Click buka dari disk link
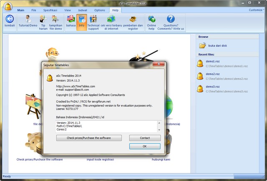Screen dimensions: 267x181 [218, 45]
